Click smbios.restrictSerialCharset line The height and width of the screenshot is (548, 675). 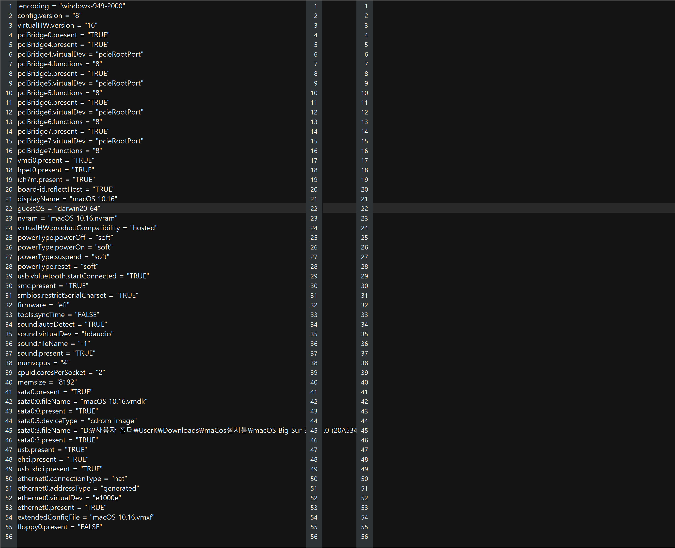tap(78, 295)
